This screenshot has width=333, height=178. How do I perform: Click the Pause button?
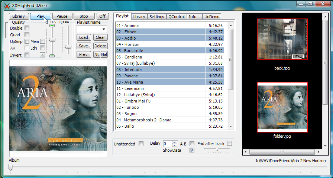pos(62,16)
